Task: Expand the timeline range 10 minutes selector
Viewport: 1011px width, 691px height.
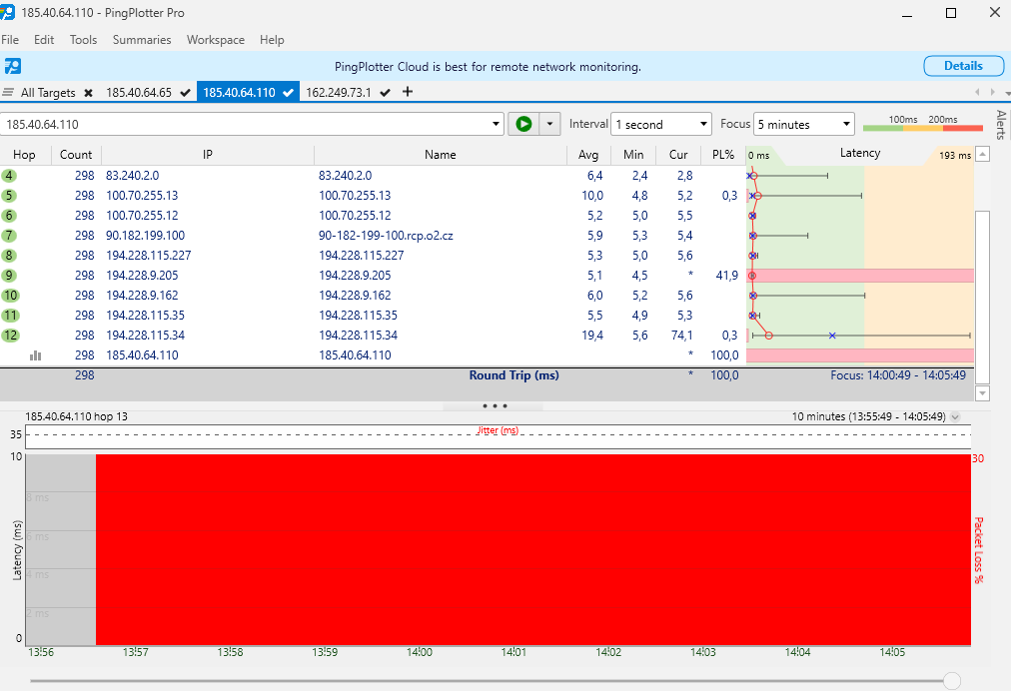Action: click(x=955, y=416)
